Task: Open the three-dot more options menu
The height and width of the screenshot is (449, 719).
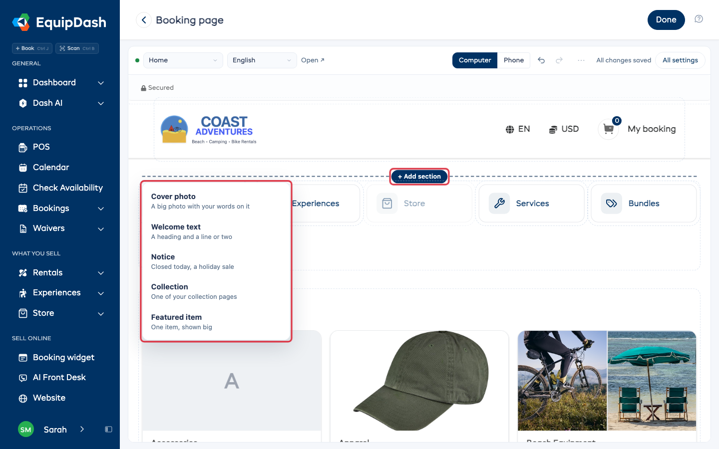Action: click(581, 60)
